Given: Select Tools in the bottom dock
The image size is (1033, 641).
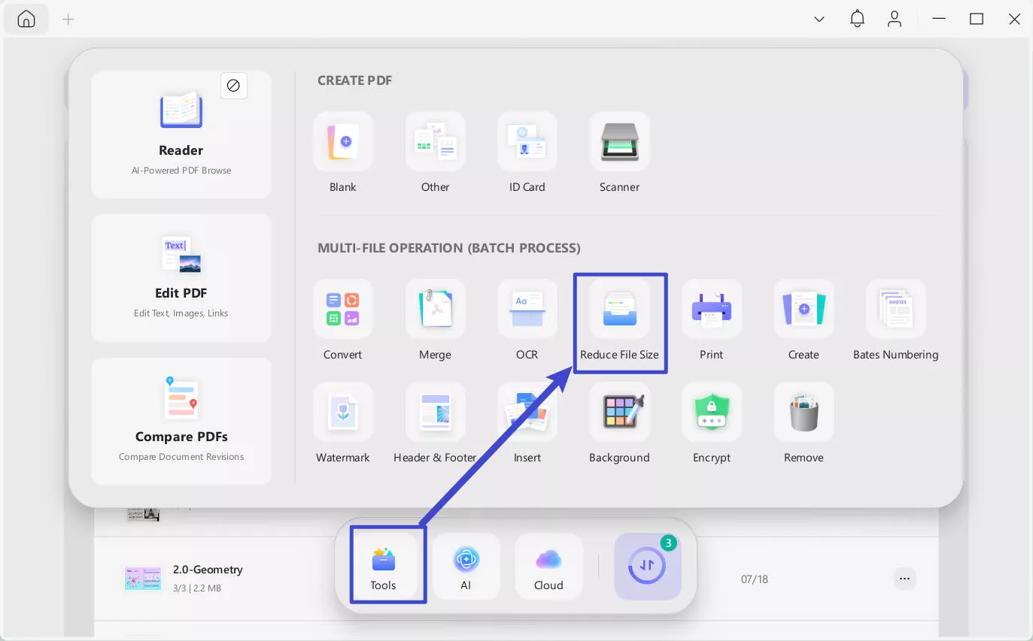Looking at the screenshot, I should tap(384, 567).
